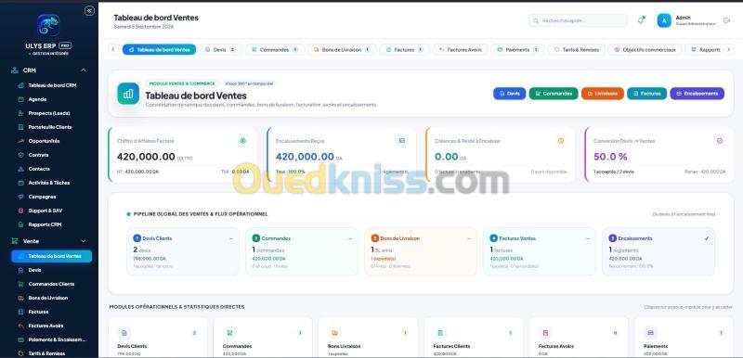
Task: Open Factures Avoirs in the sidebar
Action: pyautogui.click(x=51, y=326)
